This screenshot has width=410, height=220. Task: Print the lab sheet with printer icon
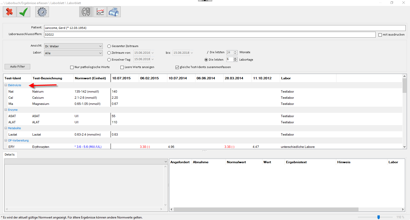tap(114, 12)
